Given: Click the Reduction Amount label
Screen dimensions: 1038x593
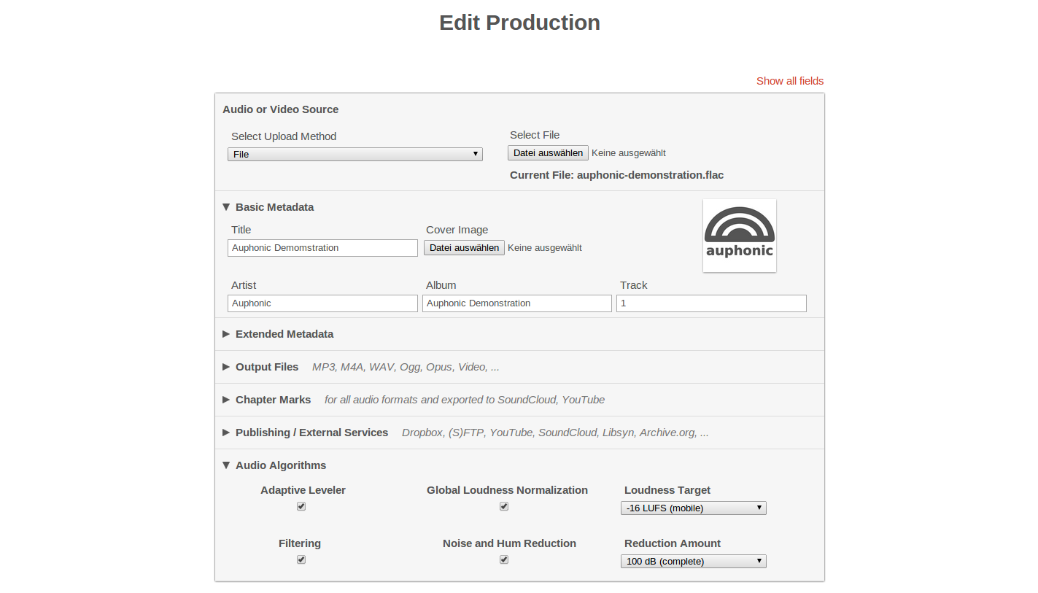Looking at the screenshot, I should [x=673, y=543].
